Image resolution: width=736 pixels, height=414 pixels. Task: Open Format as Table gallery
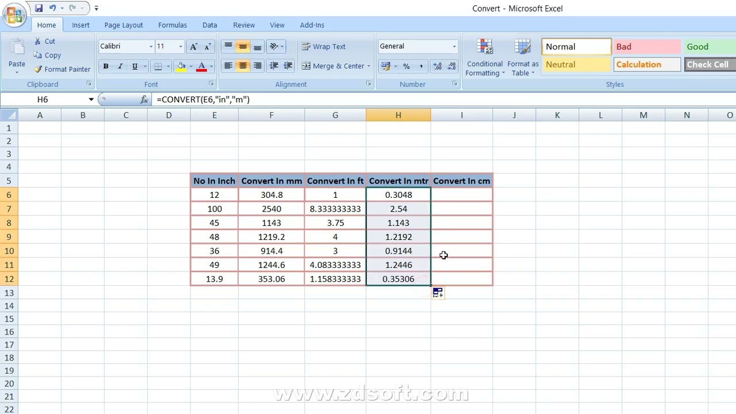coord(523,58)
